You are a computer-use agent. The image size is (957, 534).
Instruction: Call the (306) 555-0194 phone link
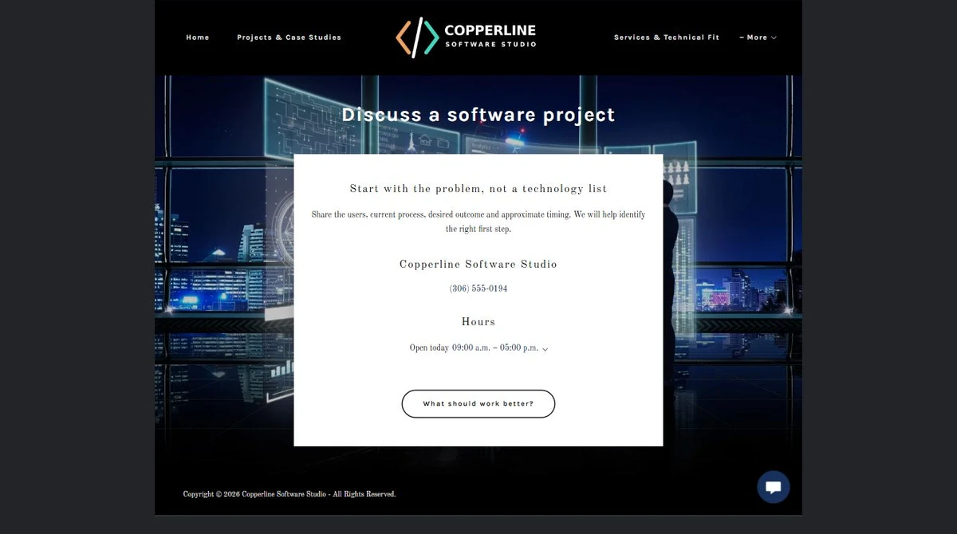(x=478, y=289)
